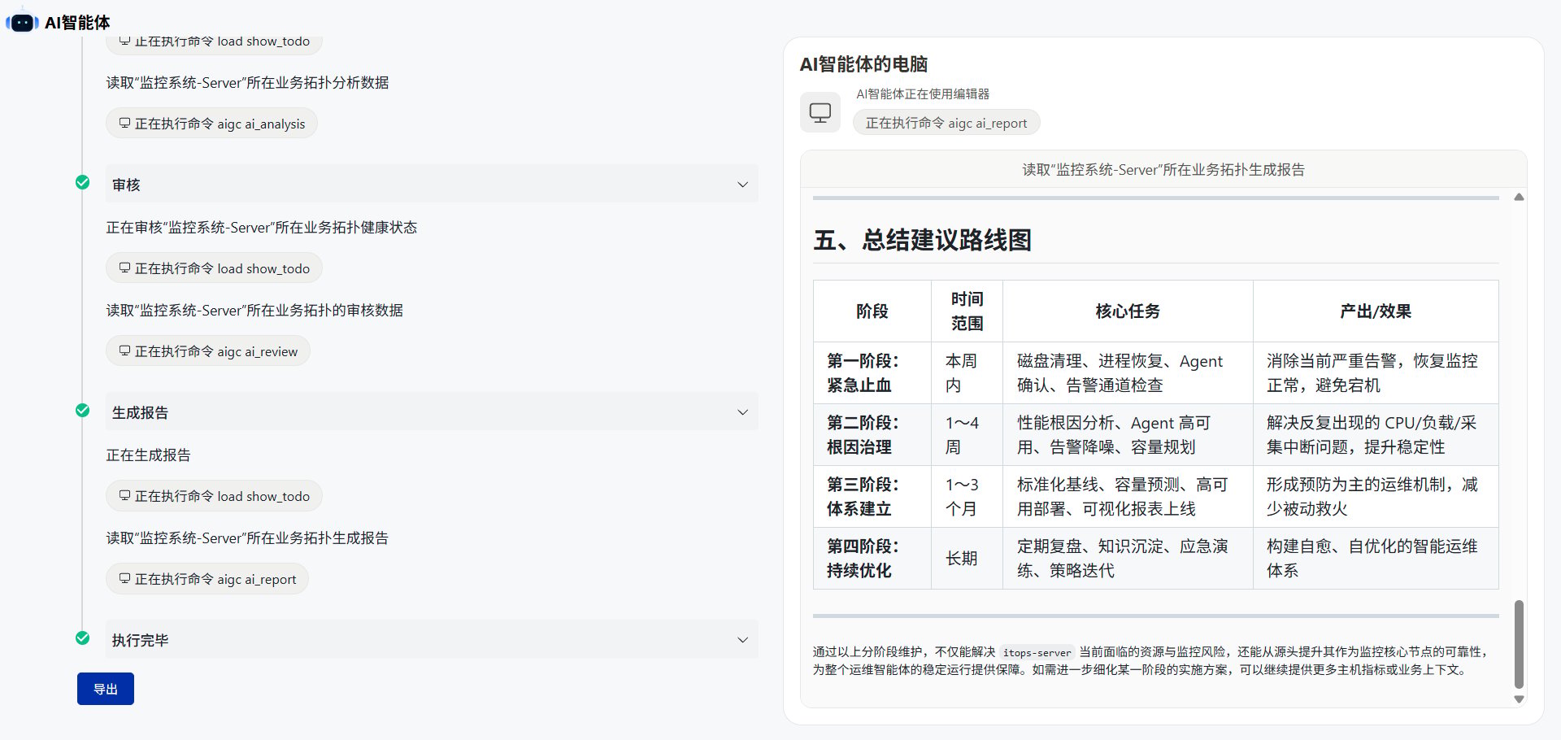Image resolution: width=1561 pixels, height=740 pixels.
Task: Open the aigc ai_report chip in left panel
Action: [207, 579]
